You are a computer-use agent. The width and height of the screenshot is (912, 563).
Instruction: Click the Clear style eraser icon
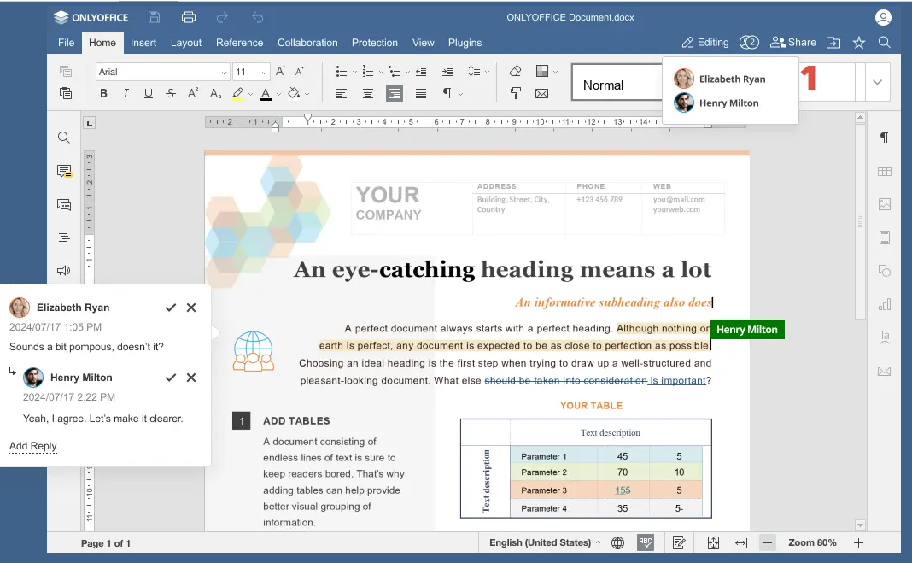pyautogui.click(x=515, y=72)
